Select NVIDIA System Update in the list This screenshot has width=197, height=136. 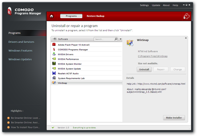pyautogui.click(x=86, y=68)
